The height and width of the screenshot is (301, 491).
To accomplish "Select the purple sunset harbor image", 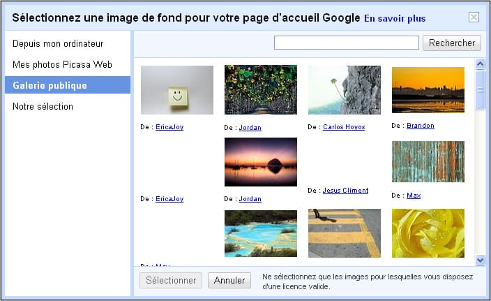I will (261, 162).
